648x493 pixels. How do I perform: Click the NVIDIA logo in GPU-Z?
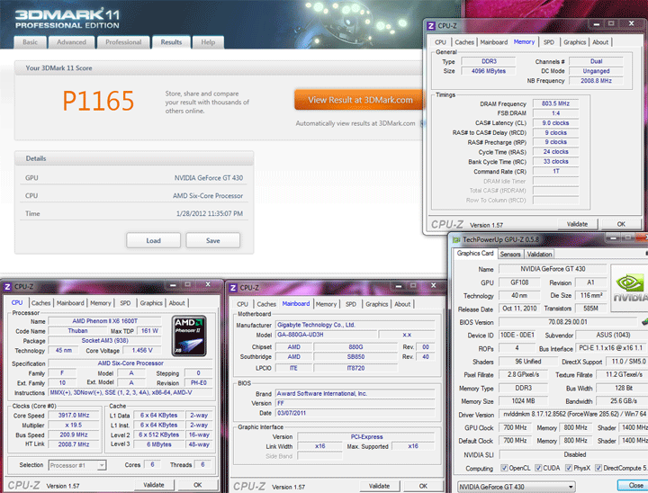pyautogui.click(x=629, y=288)
